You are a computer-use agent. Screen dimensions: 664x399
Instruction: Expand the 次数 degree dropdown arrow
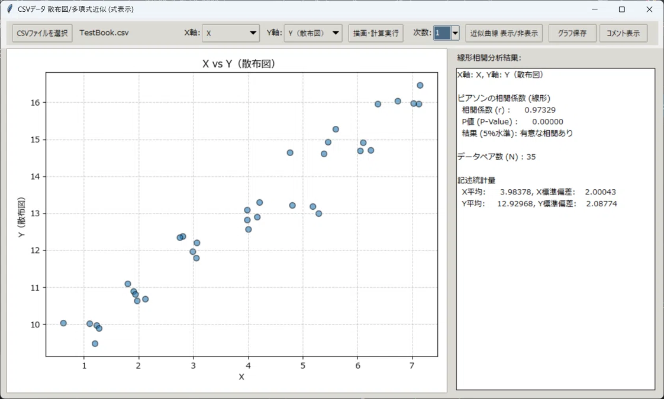[455, 33]
